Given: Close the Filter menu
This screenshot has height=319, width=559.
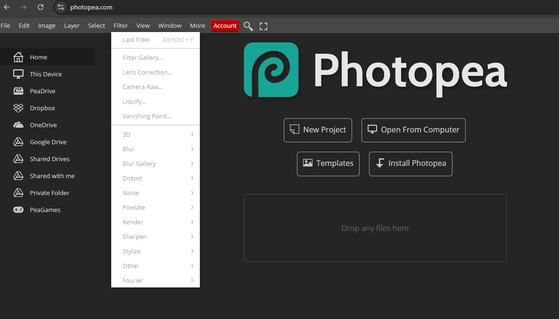Looking at the screenshot, I should click(x=121, y=25).
